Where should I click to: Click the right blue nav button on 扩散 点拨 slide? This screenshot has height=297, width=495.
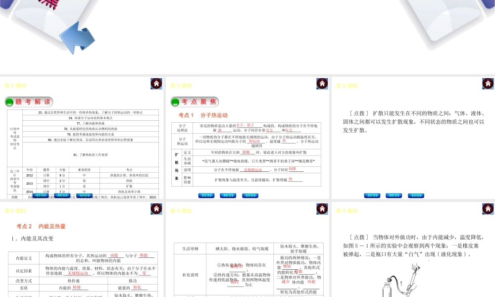pos(416,196)
